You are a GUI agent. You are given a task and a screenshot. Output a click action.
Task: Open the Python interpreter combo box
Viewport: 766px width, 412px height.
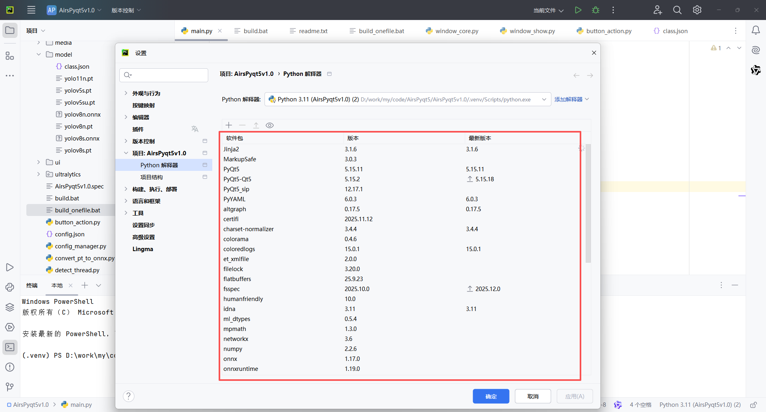point(407,99)
